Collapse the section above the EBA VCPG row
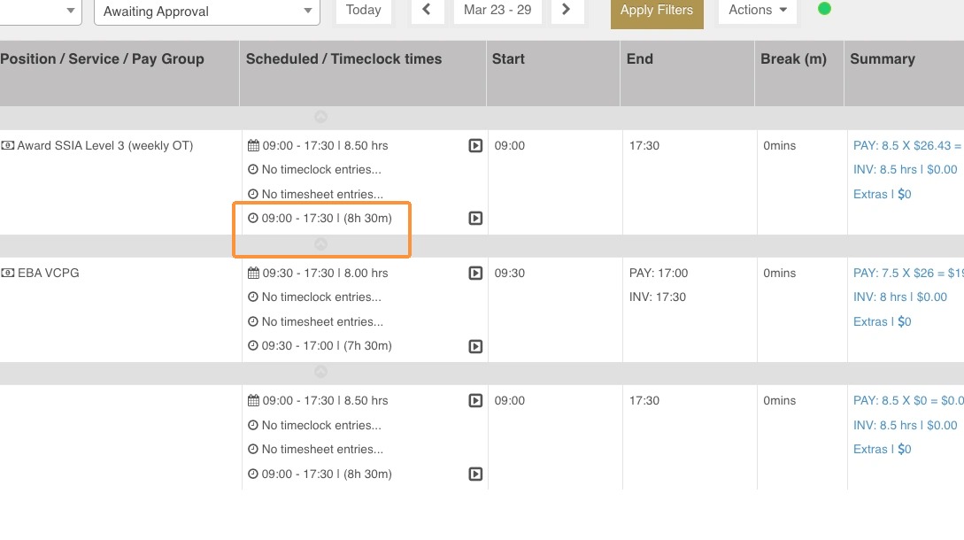This screenshot has width=964, height=540. pos(321,244)
